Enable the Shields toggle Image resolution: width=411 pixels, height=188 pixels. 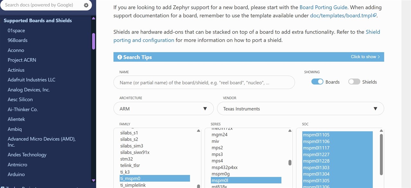click(x=354, y=82)
